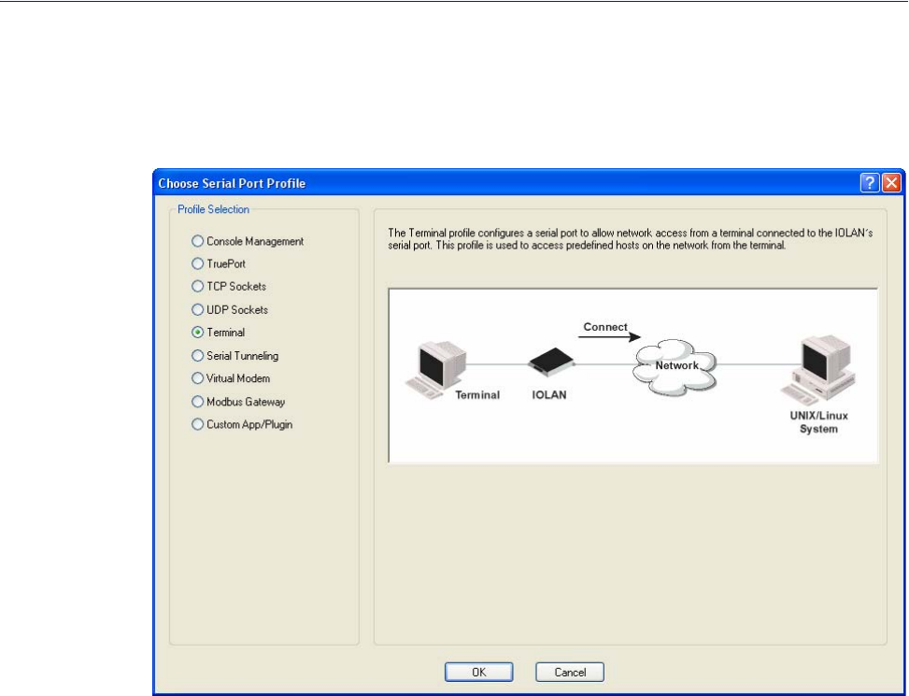Close the Choose Serial Port Profile dialog
The image size is (909, 696).
point(891,183)
